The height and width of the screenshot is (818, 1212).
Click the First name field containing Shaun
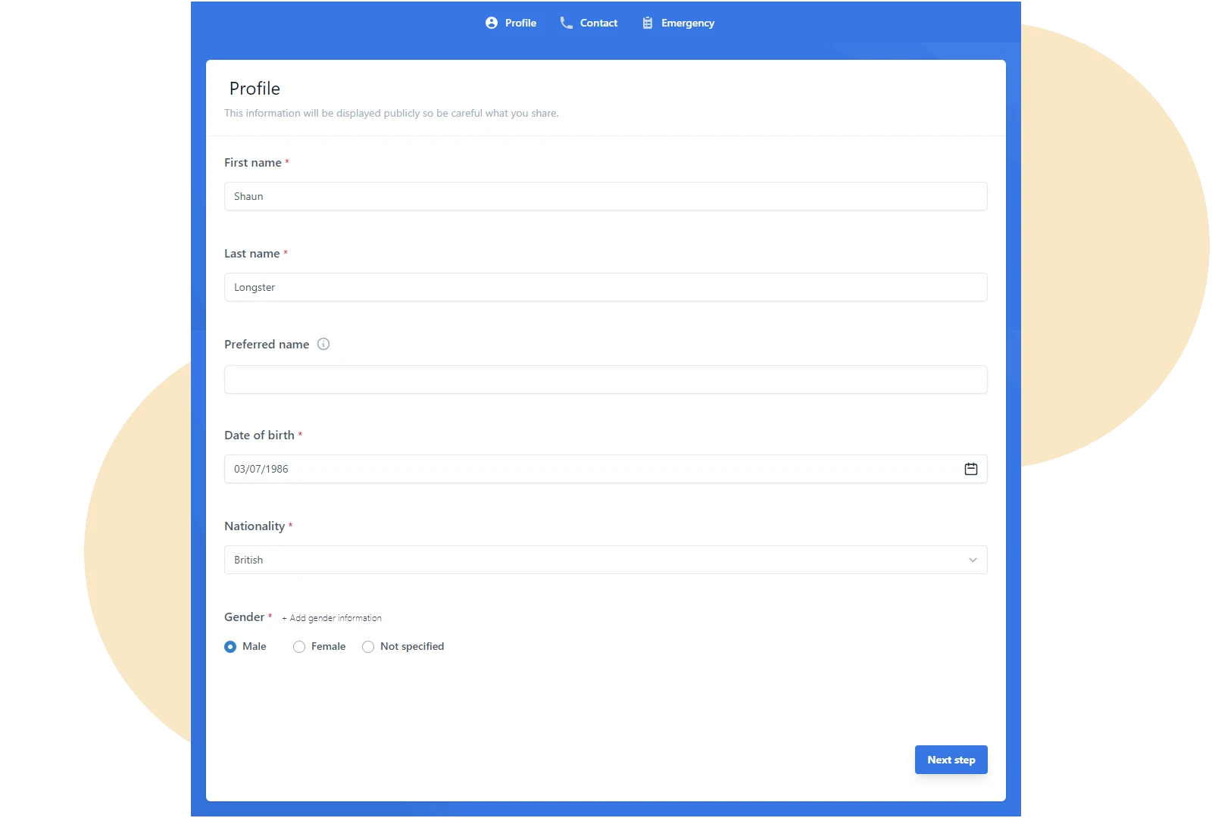(x=605, y=196)
